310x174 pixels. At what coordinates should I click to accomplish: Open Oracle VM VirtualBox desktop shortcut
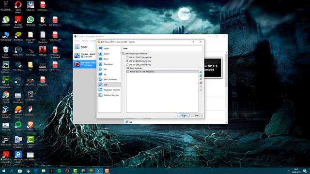tap(6, 112)
